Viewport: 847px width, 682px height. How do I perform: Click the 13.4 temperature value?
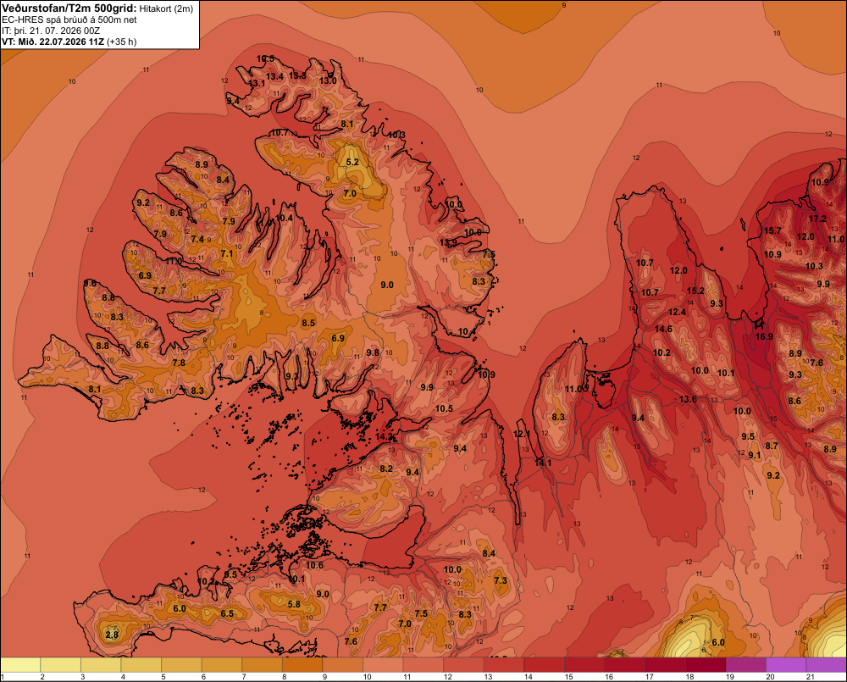(274, 77)
